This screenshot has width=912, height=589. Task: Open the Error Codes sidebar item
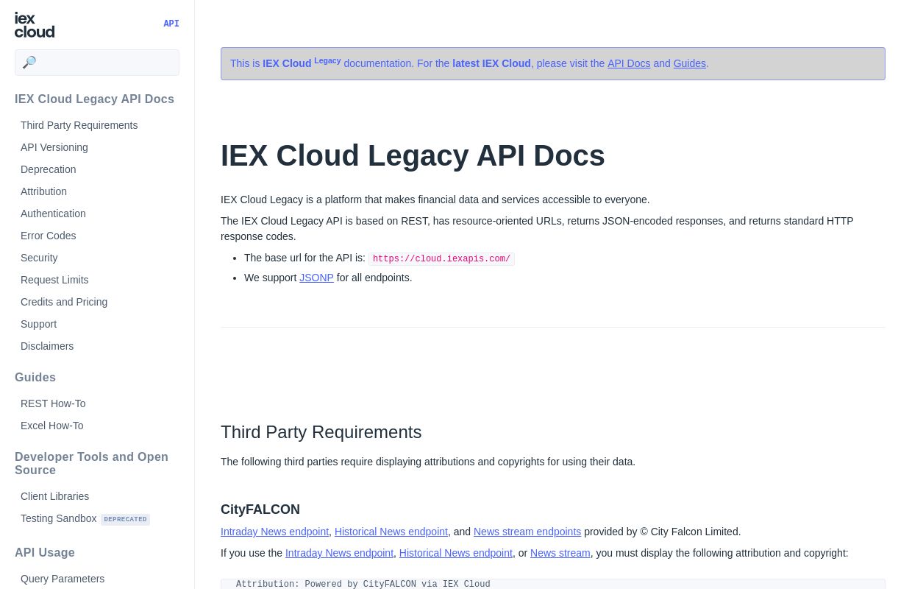49,236
